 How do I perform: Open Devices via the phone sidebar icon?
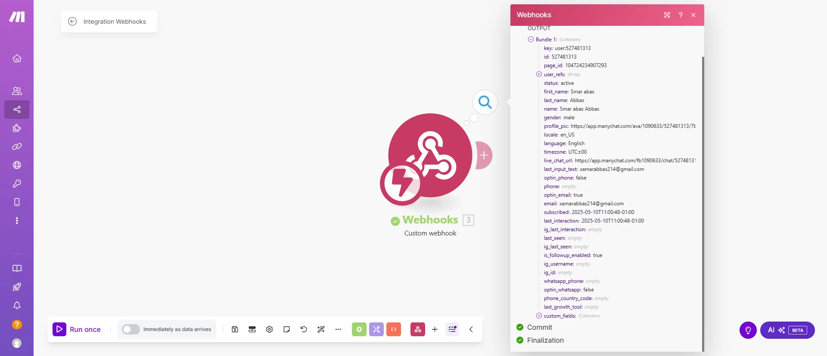(17, 202)
